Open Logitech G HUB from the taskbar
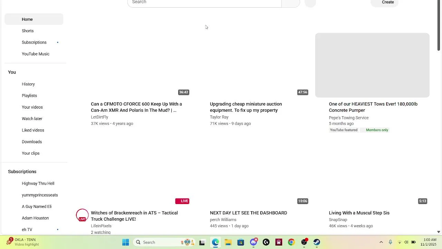The image size is (442, 249). pos(266,242)
